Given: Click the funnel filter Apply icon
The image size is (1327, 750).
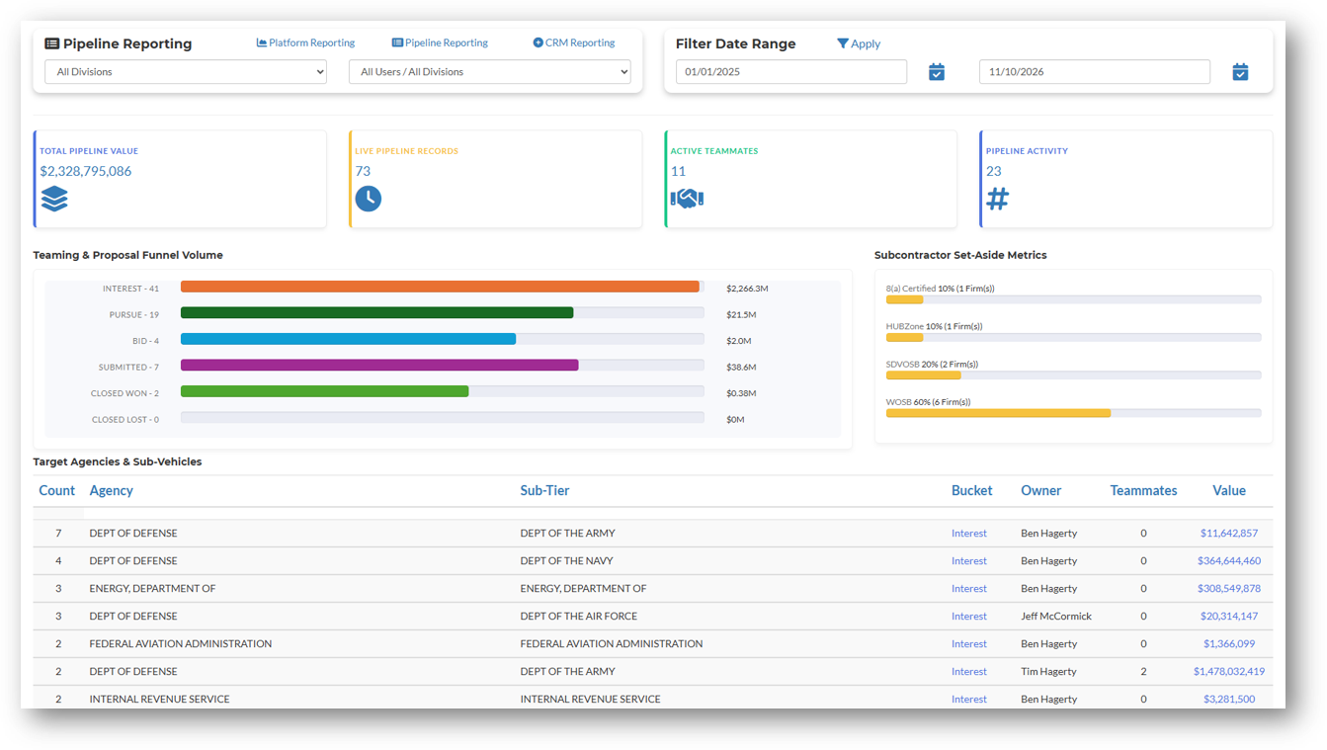Looking at the screenshot, I should (x=842, y=43).
